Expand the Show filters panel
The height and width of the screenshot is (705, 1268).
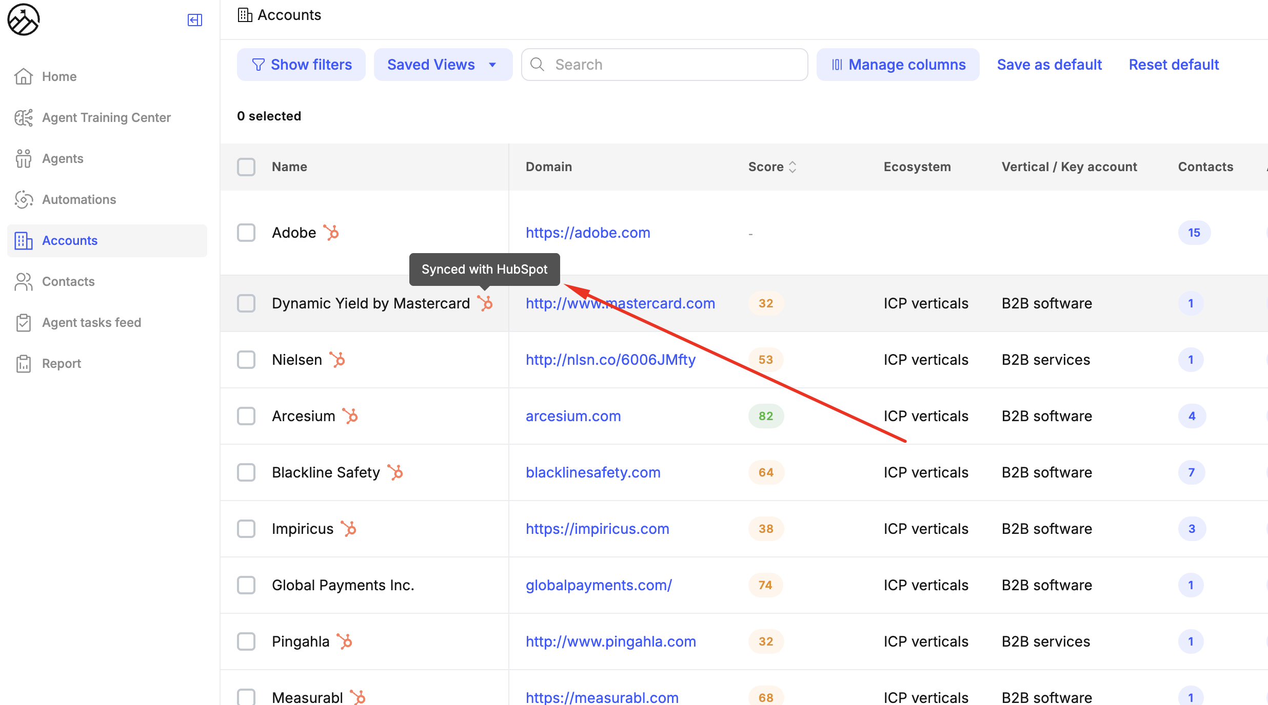point(302,65)
